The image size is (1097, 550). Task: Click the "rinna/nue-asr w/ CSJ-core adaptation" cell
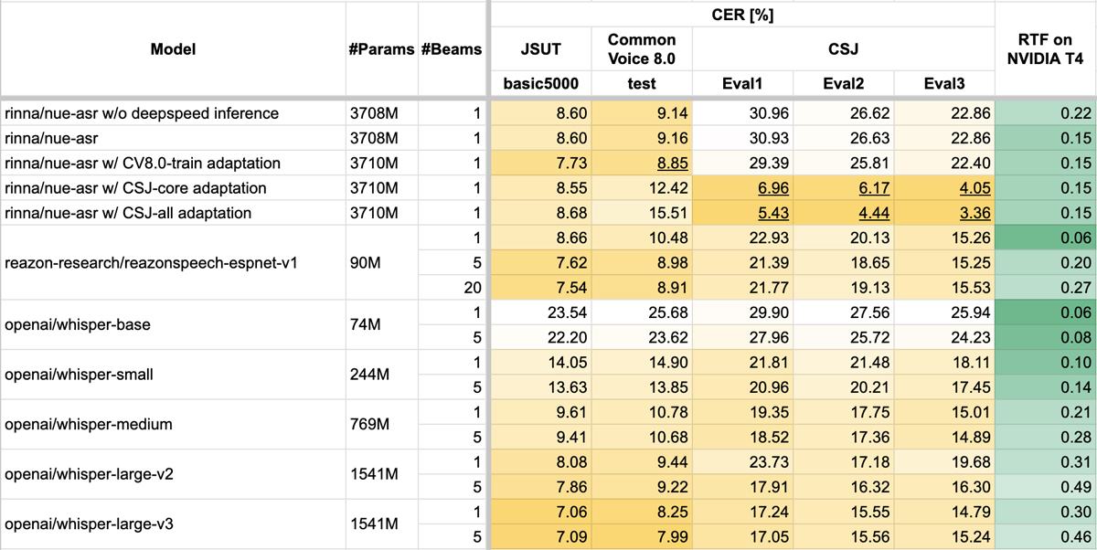point(173,188)
